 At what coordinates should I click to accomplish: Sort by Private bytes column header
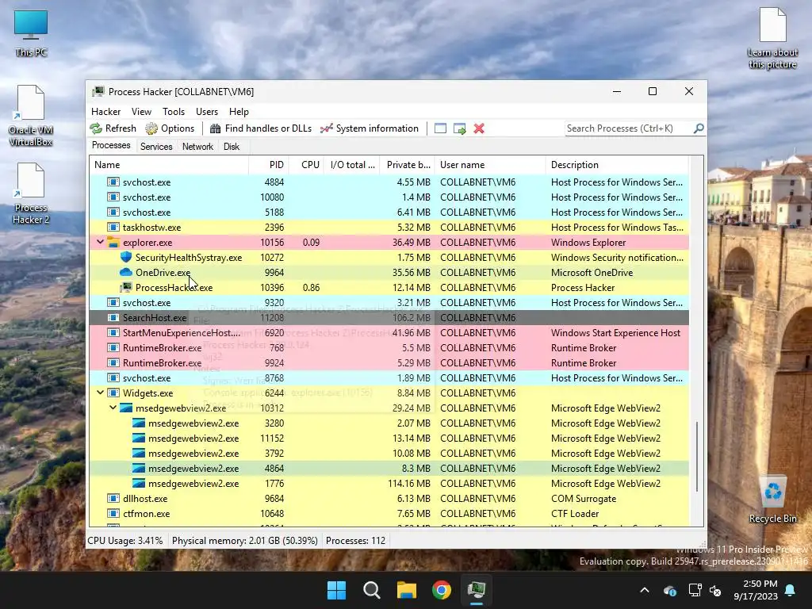[408, 165]
